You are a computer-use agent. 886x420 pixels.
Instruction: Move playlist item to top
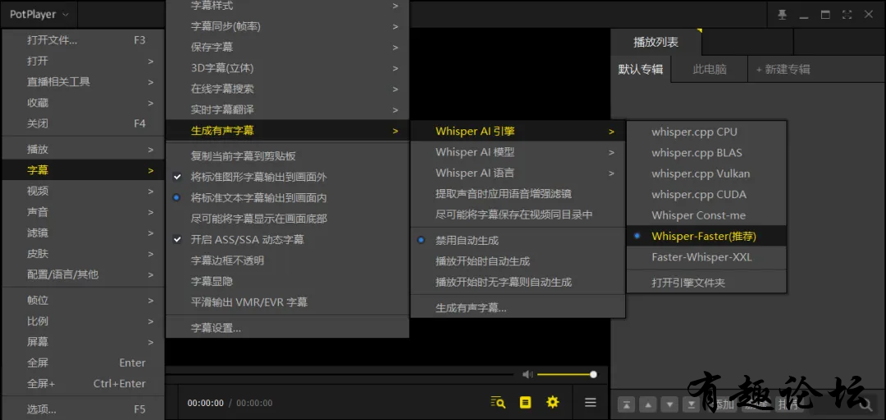point(628,404)
